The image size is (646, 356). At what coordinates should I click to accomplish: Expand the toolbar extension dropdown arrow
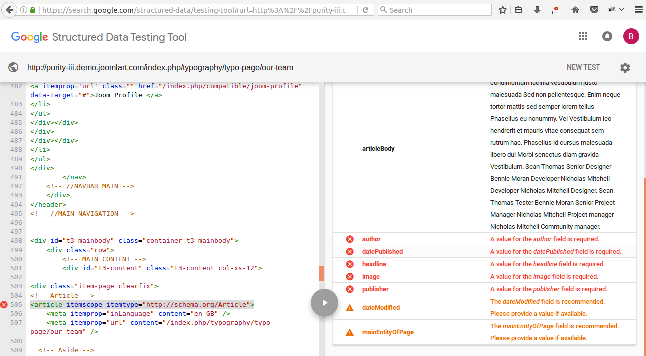(622, 10)
